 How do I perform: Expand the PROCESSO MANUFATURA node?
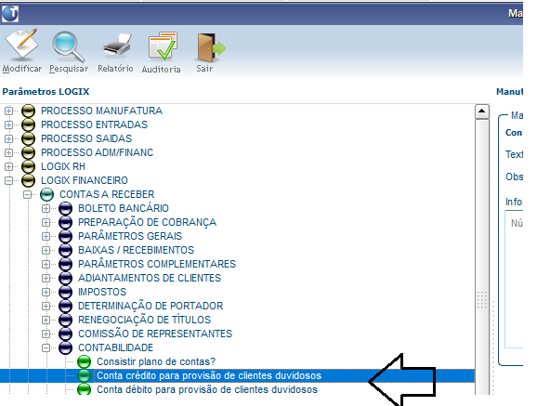[x=8, y=111]
